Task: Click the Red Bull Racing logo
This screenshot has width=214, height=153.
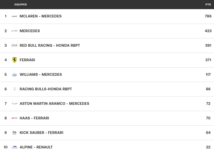Action: click(14, 46)
